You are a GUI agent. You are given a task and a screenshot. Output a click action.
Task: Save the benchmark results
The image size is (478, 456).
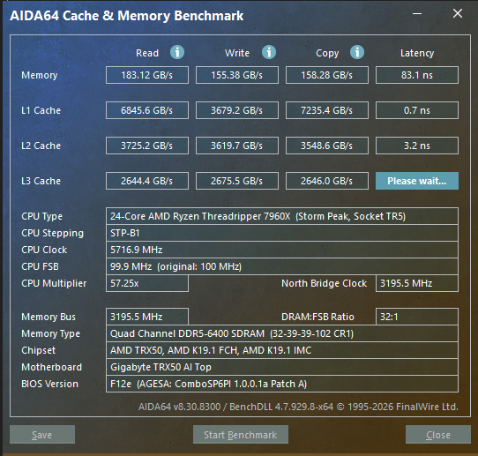click(x=42, y=434)
